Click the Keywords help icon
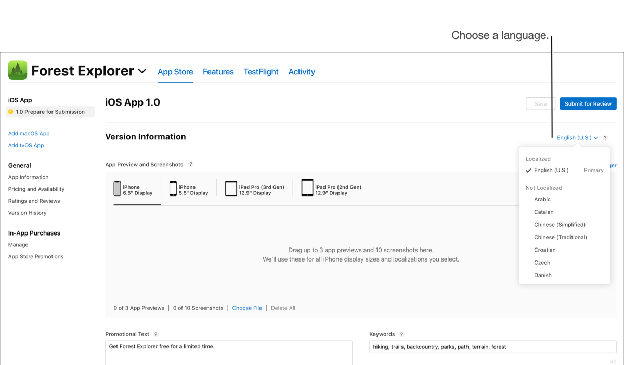 pyautogui.click(x=401, y=334)
